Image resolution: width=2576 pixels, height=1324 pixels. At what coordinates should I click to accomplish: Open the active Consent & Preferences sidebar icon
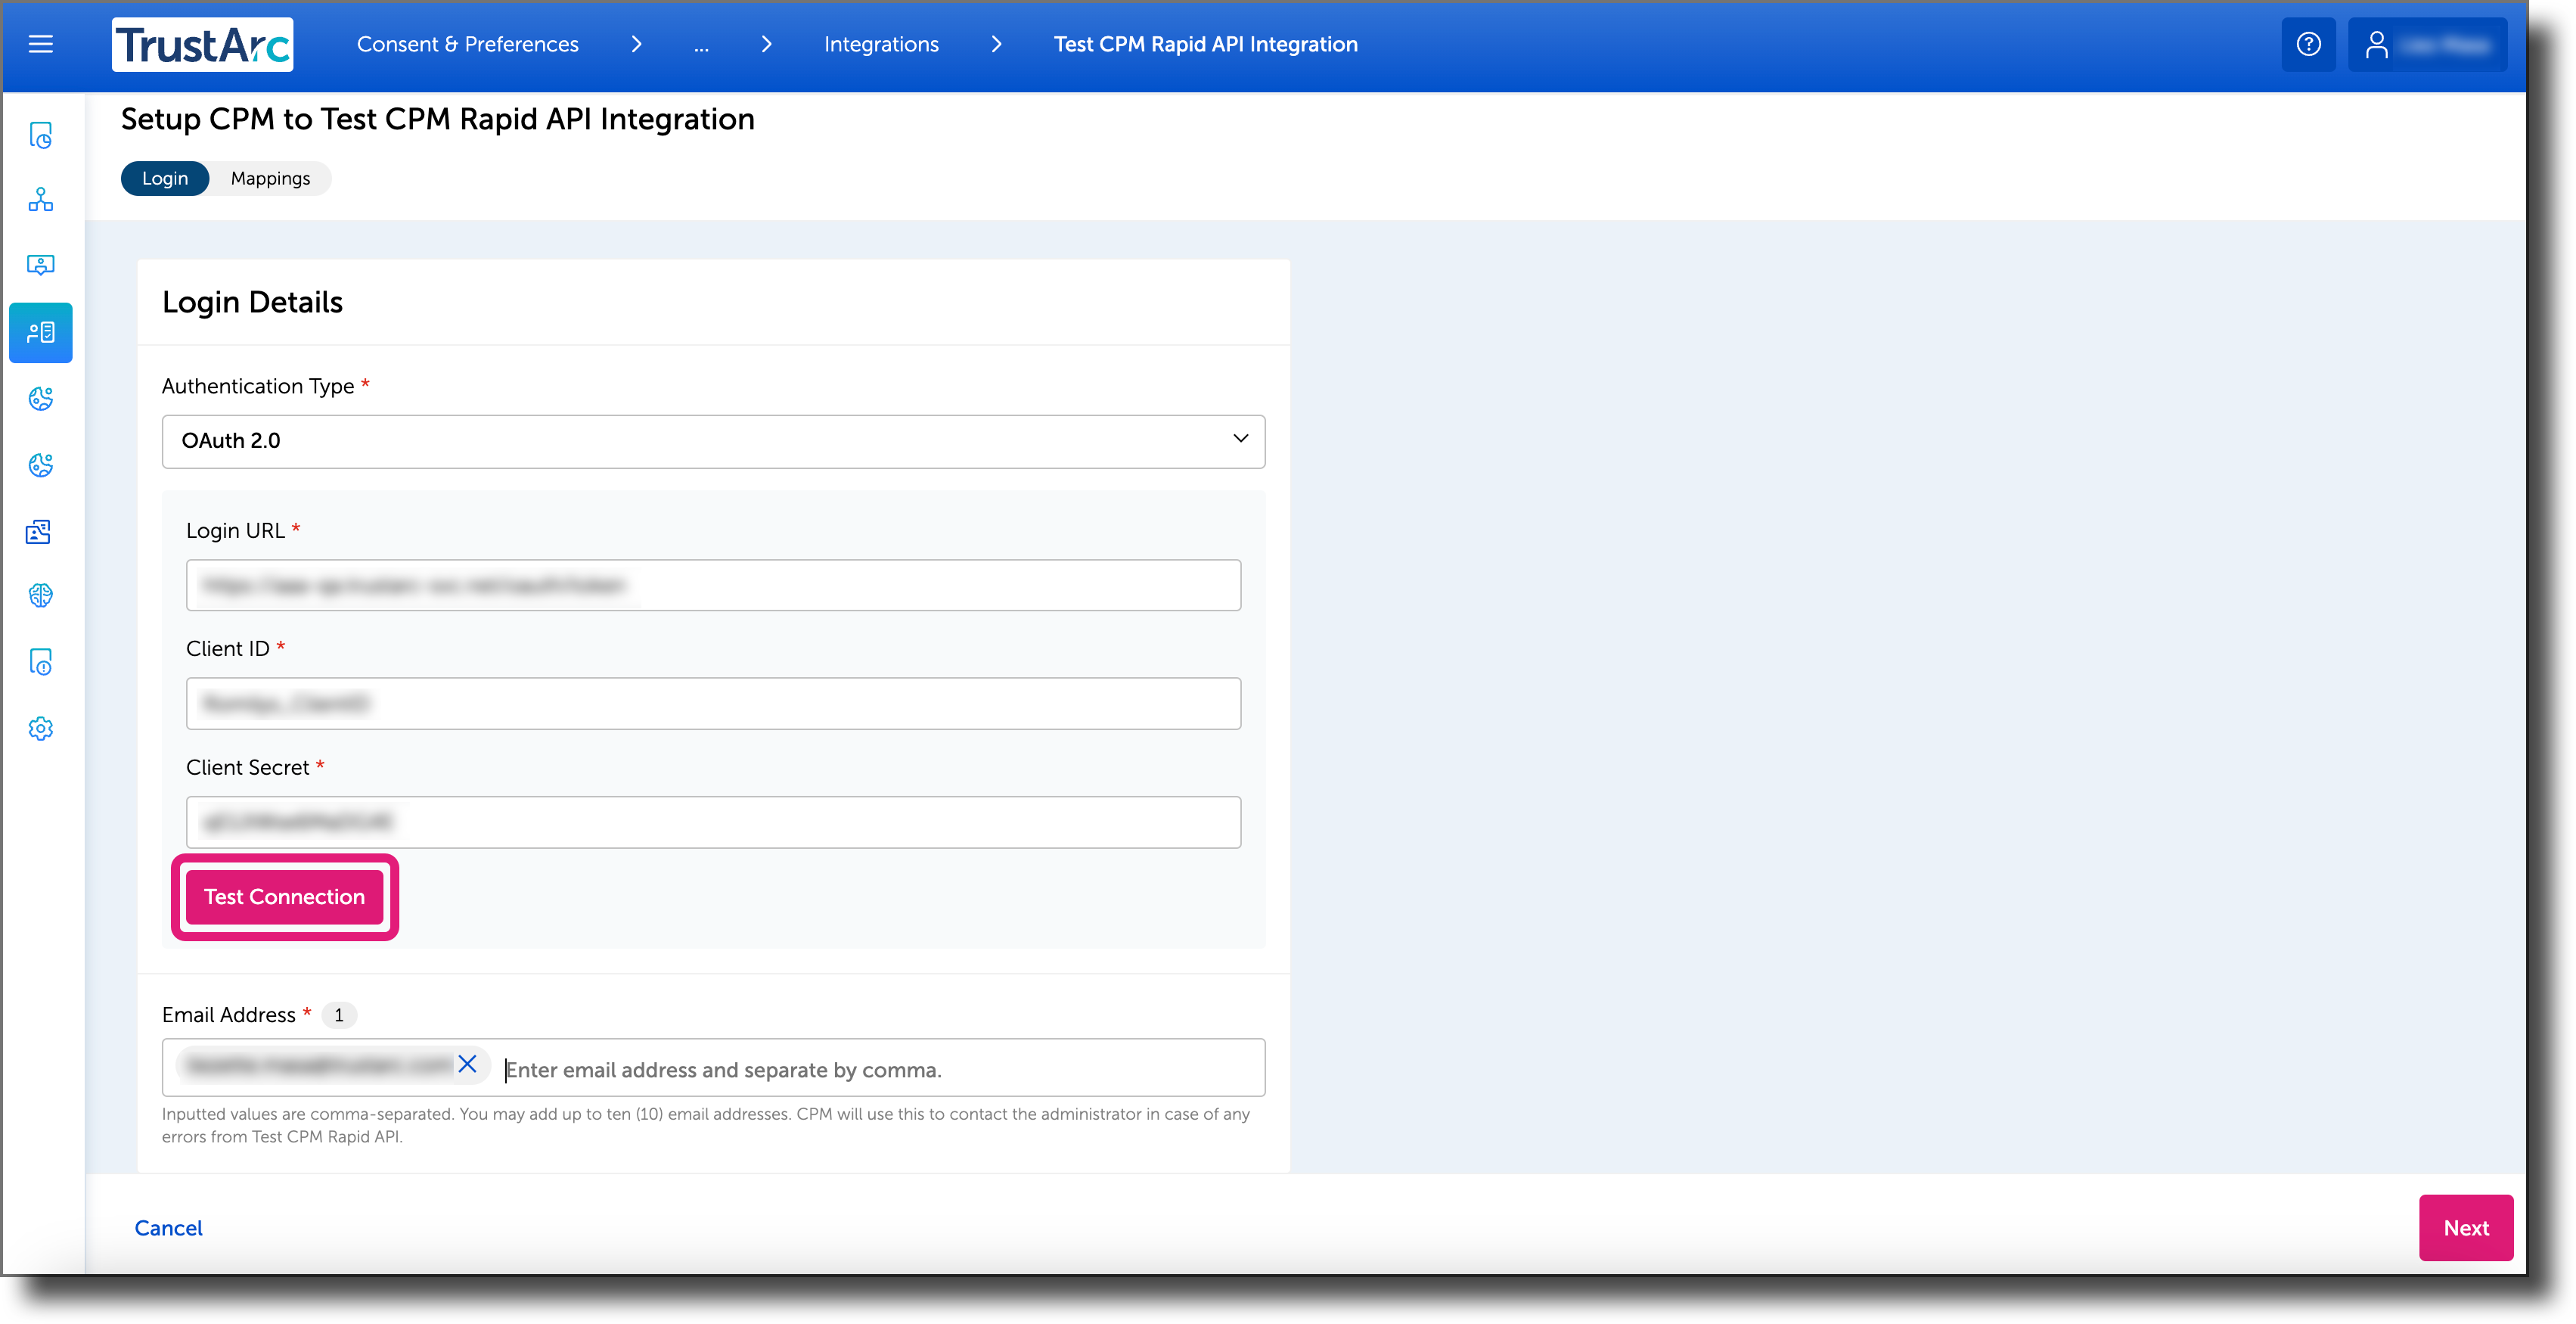[40, 332]
